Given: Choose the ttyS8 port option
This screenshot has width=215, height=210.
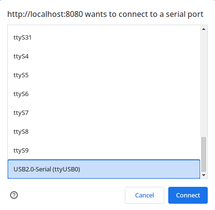Looking at the screenshot, I should point(104,132).
